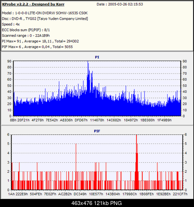
Task: Click the PIF chart title
Action: [x=97, y=131]
